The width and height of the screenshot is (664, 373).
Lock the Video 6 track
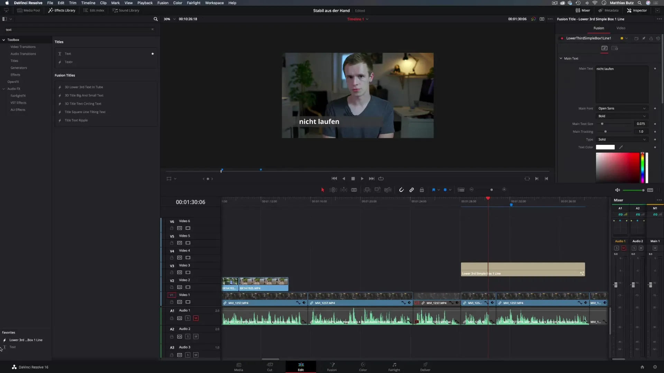pyautogui.click(x=172, y=228)
